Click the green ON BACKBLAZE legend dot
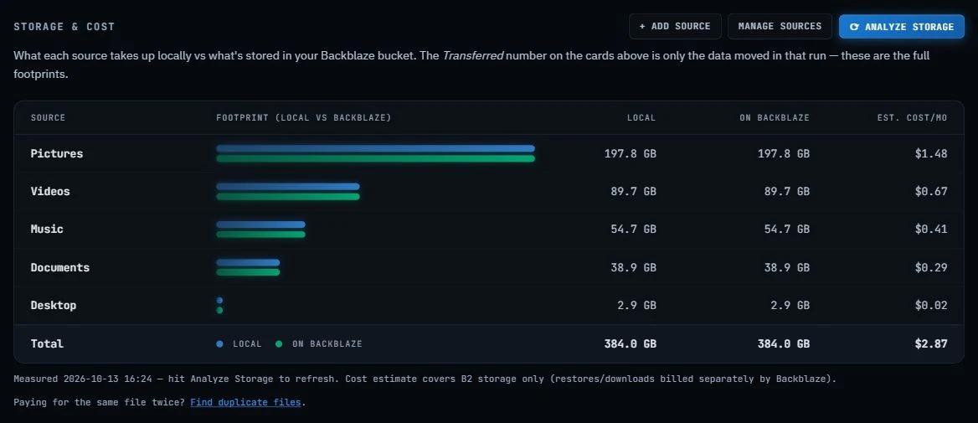 click(x=279, y=343)
